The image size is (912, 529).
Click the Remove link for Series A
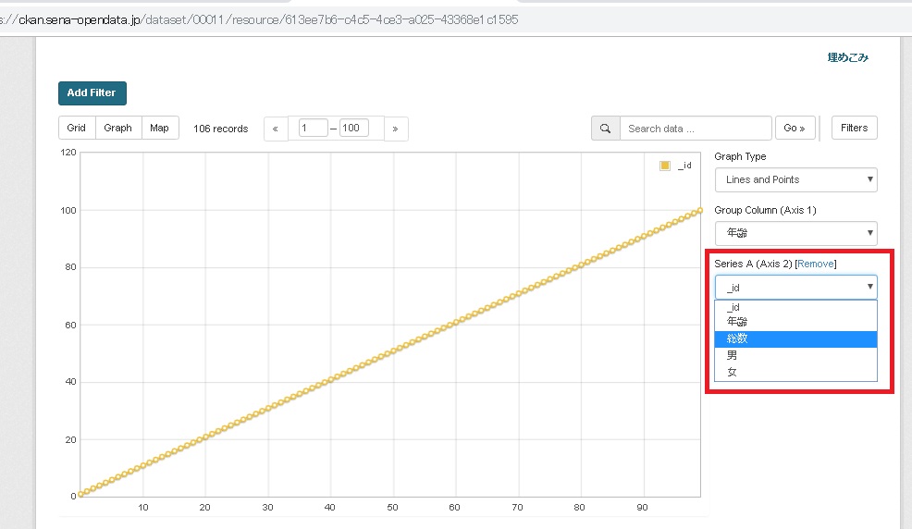[x=815, y=264]
